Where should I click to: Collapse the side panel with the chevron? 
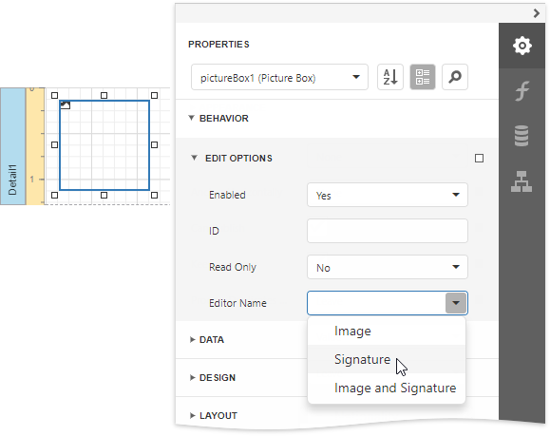[537, 13]
